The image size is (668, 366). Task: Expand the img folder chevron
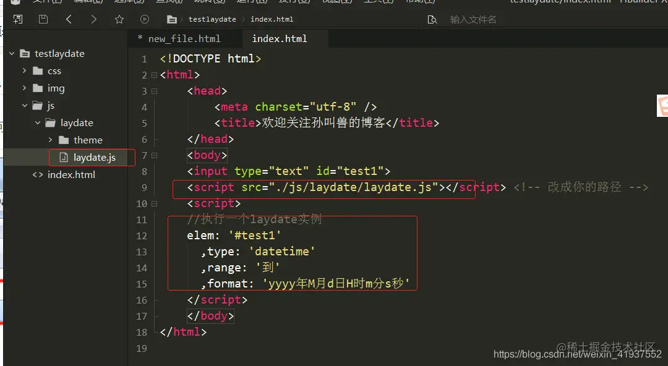tap(25, 88)
